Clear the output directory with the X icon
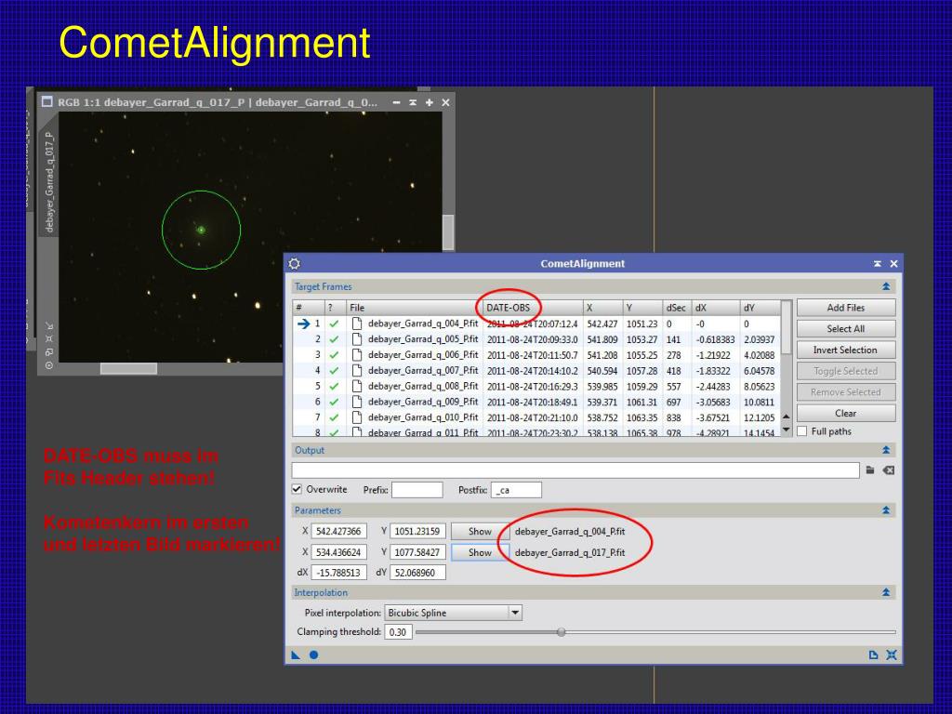The height and width of the screenshot is (714, 952). point(889,469)
